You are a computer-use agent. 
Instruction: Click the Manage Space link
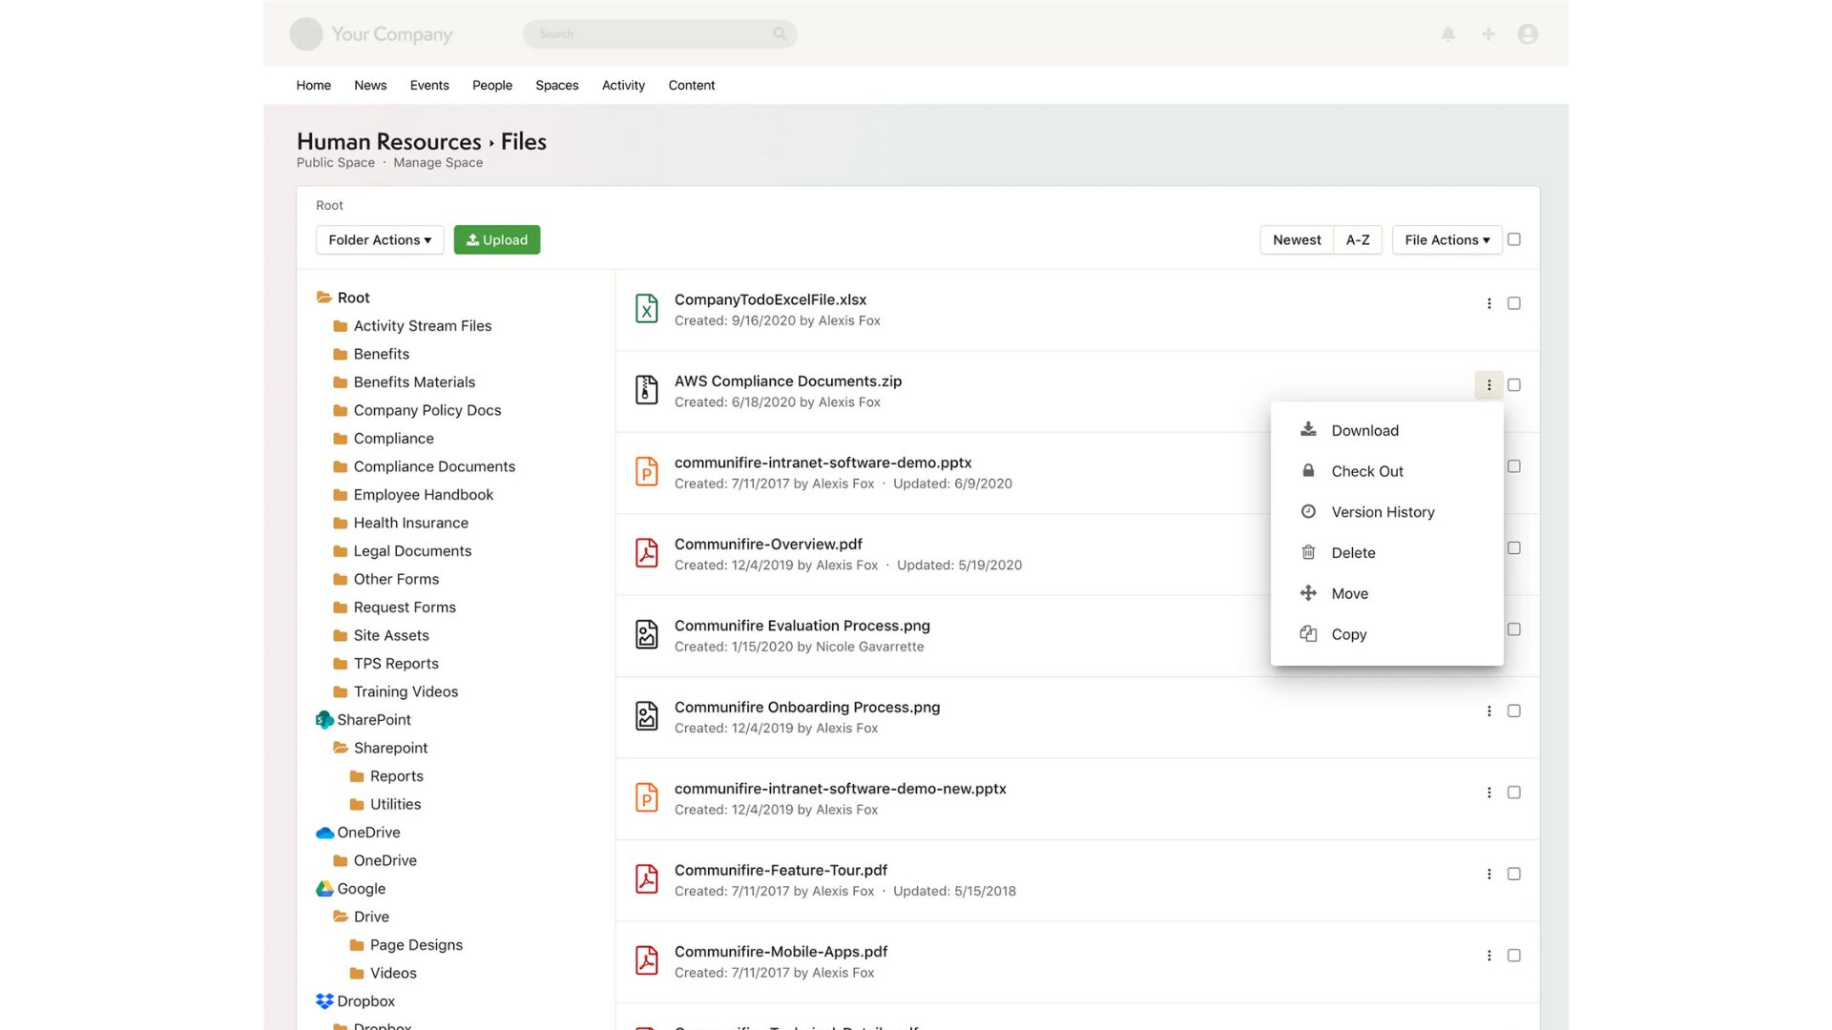[x=438, y=162]
